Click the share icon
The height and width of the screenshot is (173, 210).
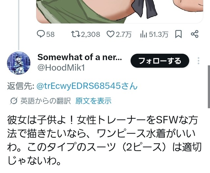point(195,34)
